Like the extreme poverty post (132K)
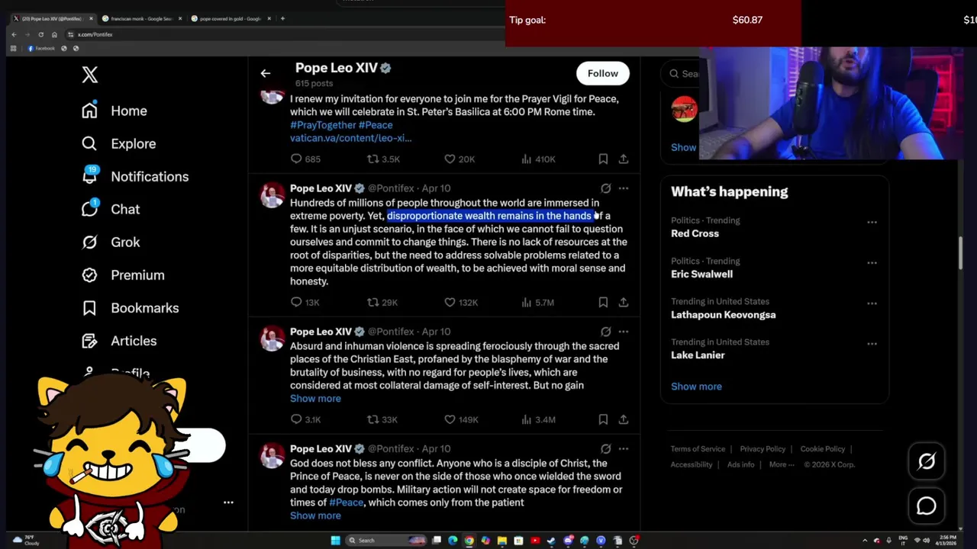The width and height of the screenshot is (977, 549). pyautogui.click(x=461, y=302)
